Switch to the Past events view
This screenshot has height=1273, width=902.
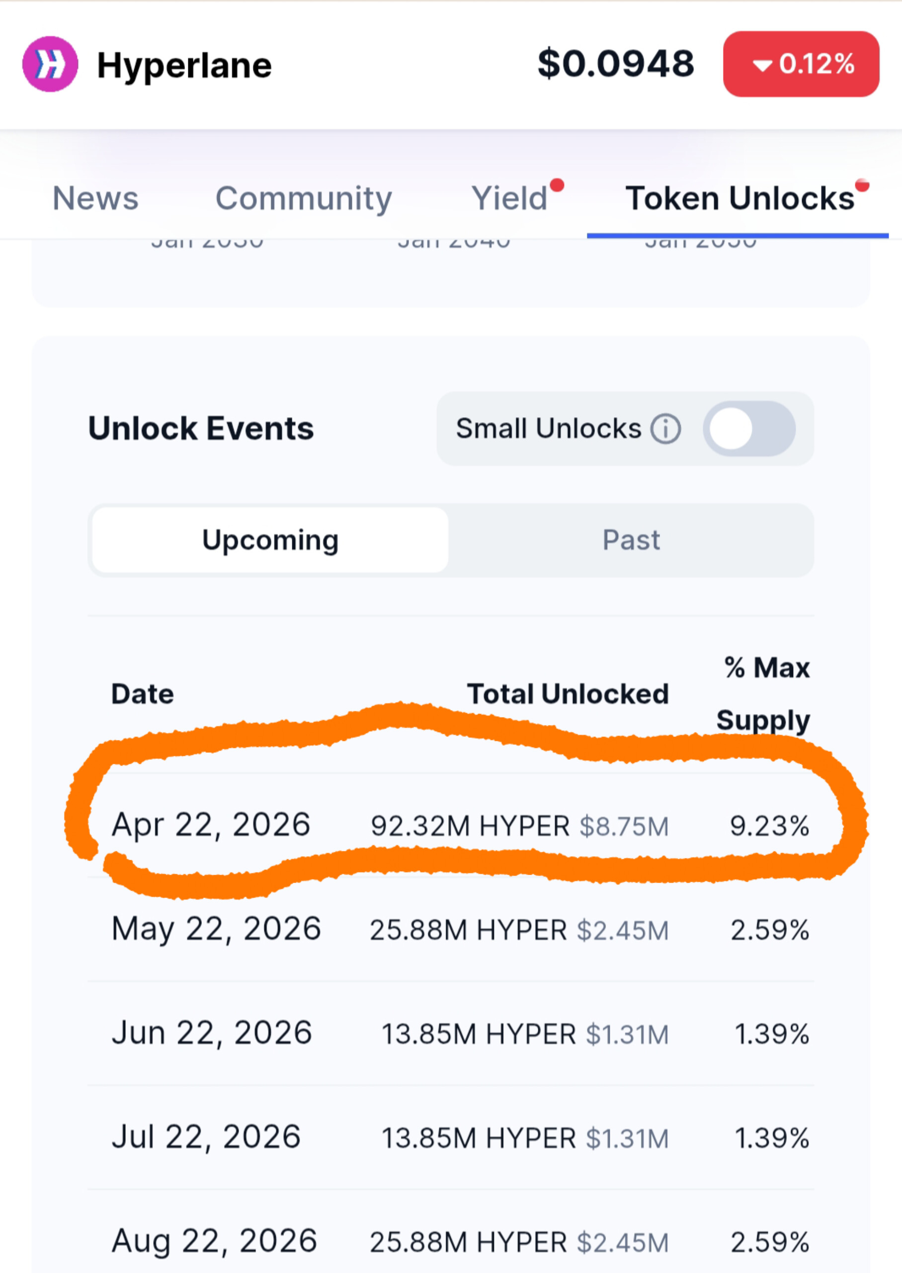[x=631, y=540]
